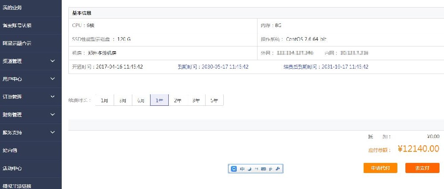Click the 内存：8G text
This screenshot has height=189, width=444.
click(x=271, y=25)
